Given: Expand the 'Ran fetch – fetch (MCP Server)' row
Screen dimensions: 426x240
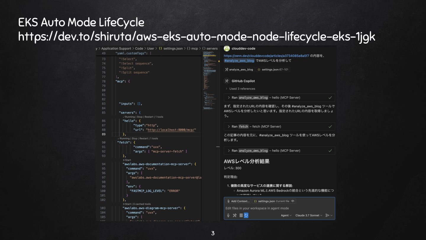Looking at the screenshot, I should tap(279, 127).
